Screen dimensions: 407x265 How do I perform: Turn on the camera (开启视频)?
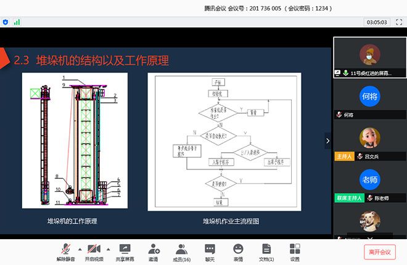point(93,252)
